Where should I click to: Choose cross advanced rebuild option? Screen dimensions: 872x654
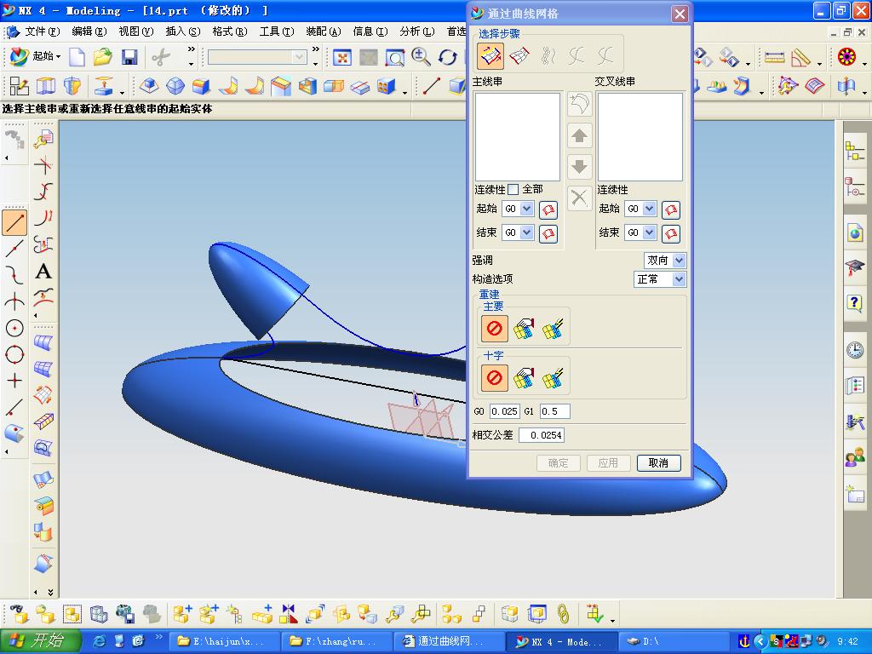[x=553, y=378]
